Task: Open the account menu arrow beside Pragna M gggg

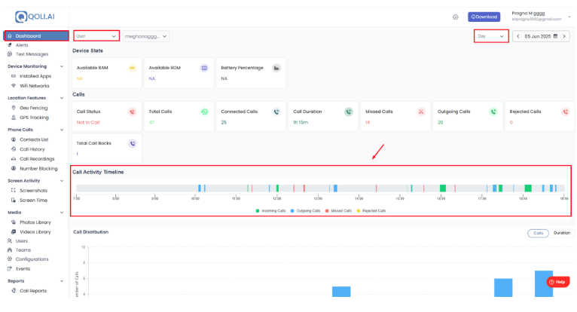Action: pos(569,17)
